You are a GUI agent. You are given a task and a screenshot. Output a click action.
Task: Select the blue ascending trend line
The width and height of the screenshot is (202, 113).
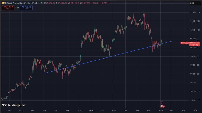[x=108, y=57]
